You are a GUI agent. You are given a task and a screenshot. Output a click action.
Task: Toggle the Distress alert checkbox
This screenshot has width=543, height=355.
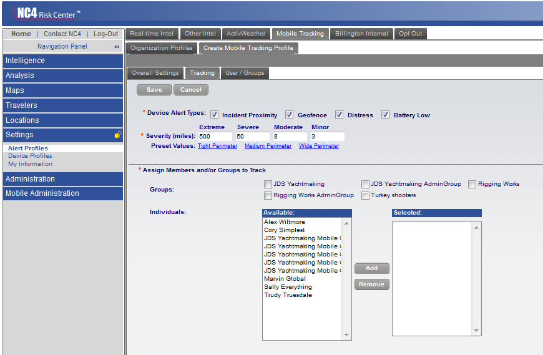pos(339,115)
